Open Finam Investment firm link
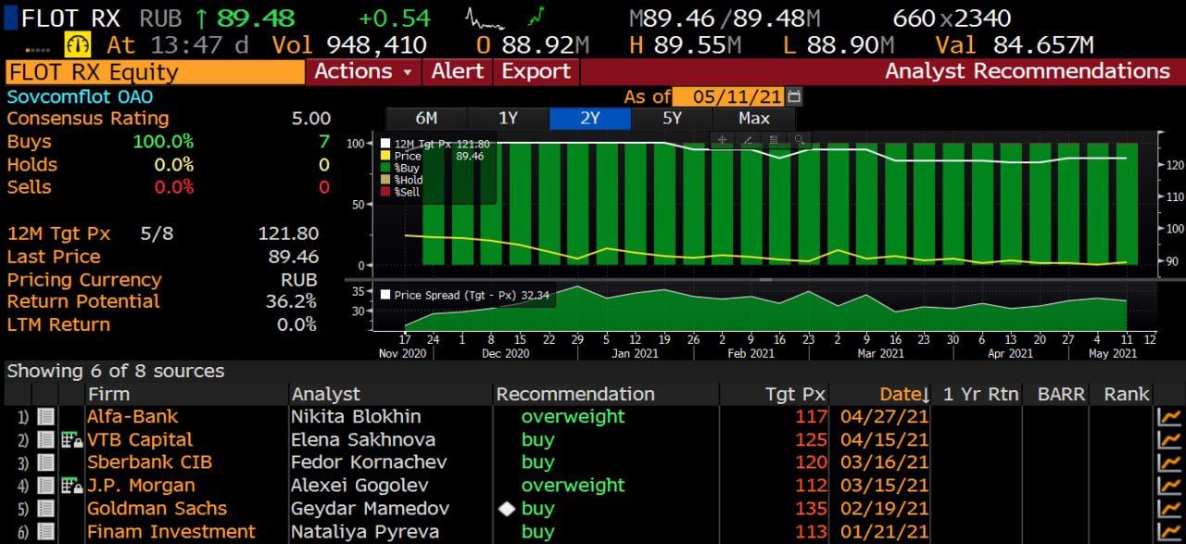1186x544 pixels. (x=171, y=532)
